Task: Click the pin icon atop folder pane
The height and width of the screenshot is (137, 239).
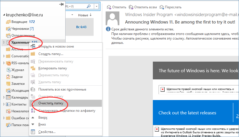Action: pyautogui.click(x=62, y=4)
